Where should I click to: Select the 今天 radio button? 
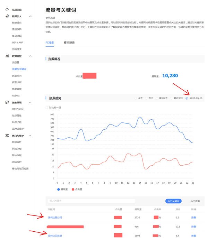(x=136, y=98)
